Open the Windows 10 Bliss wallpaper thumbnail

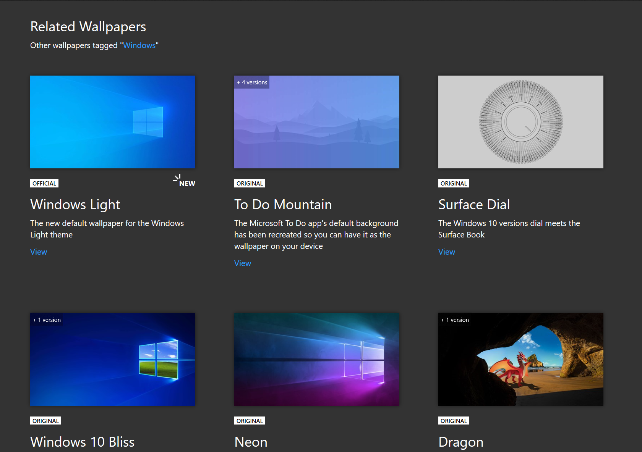tap(113, 359)
